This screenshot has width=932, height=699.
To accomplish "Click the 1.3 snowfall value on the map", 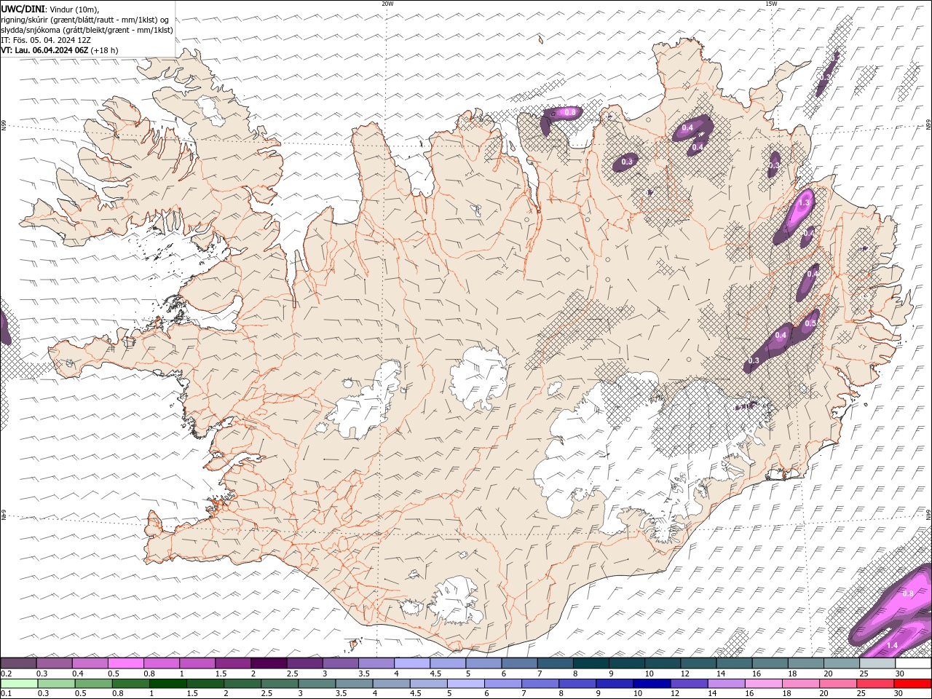I will click(x=805, y=203).
